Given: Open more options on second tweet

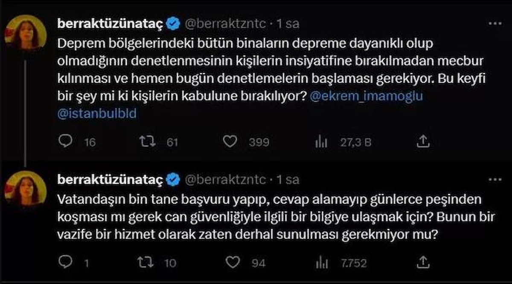Looking at the screenshot, I should point(495,180).
